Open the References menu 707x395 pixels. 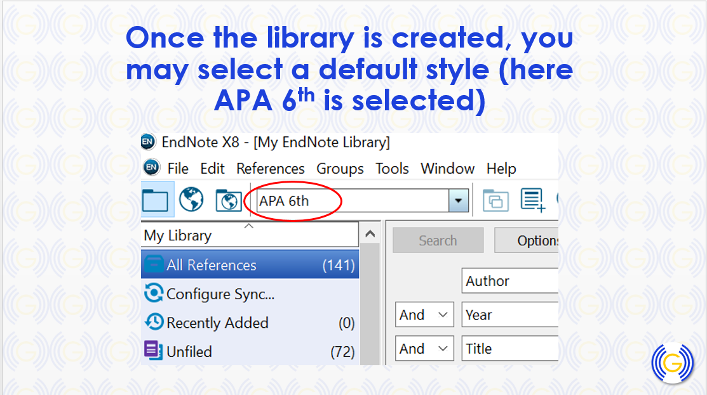(x=271, y=169)
